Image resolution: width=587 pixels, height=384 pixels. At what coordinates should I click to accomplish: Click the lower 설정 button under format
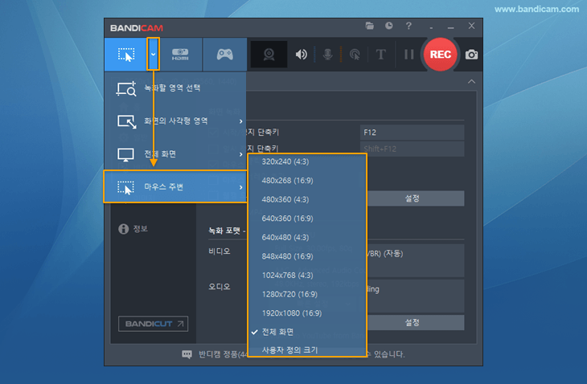click(x=416, y=323)
